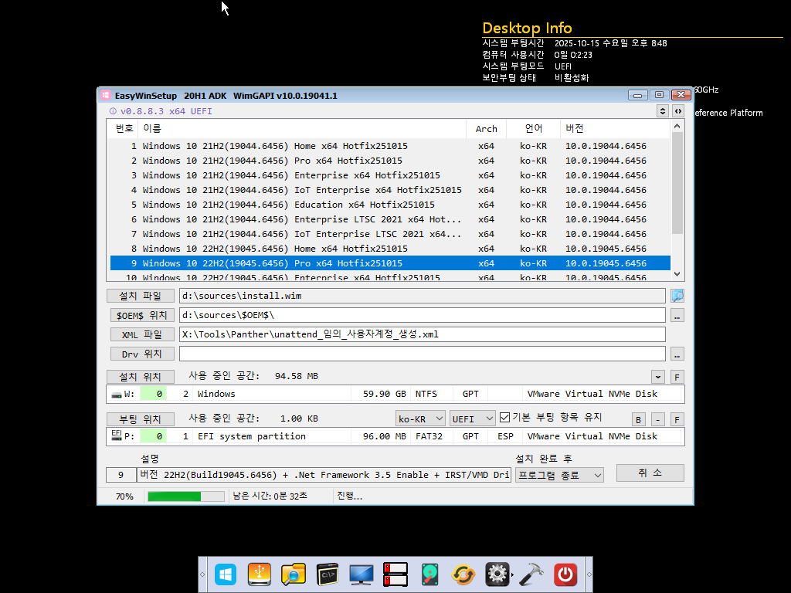Click the left dock edge diamond handle

tap(202, 574)
